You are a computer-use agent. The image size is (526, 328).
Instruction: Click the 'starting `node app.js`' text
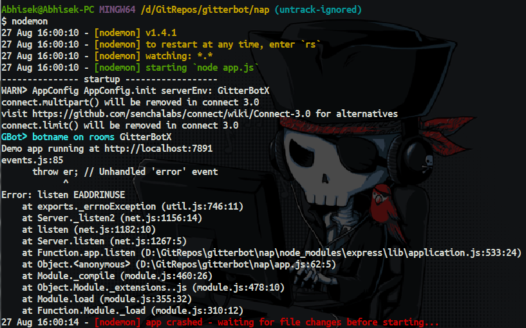pos(202,68)
